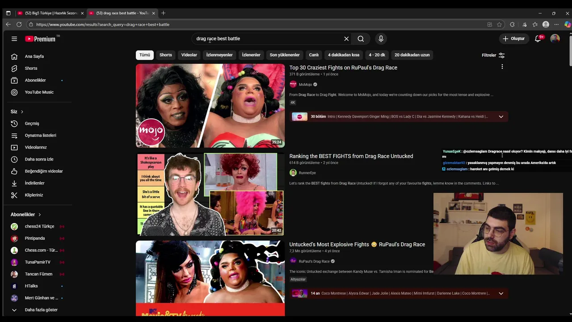Expand chapters of the MsMojo video

(501, 117)
